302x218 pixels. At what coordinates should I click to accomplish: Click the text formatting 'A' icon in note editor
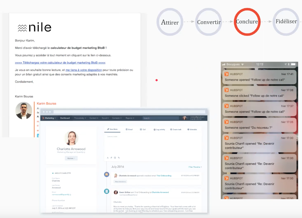[108, 158]
